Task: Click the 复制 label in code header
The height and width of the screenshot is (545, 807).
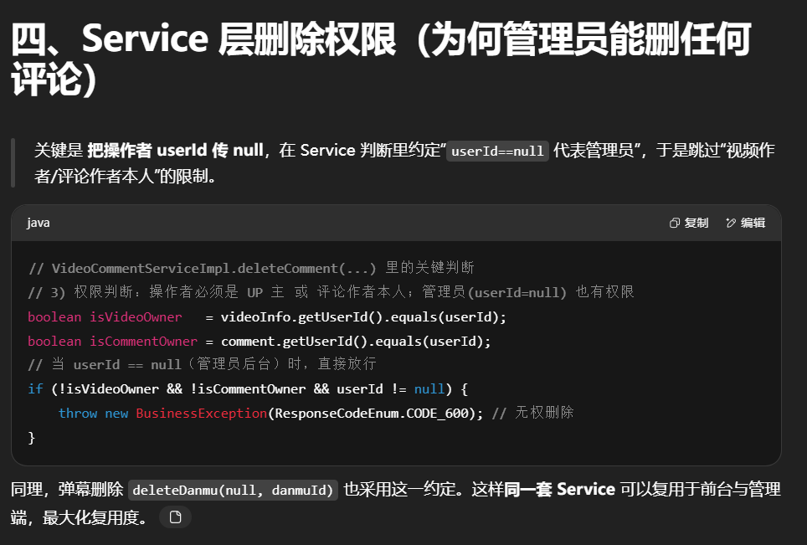Action: (x=696, y=223)
